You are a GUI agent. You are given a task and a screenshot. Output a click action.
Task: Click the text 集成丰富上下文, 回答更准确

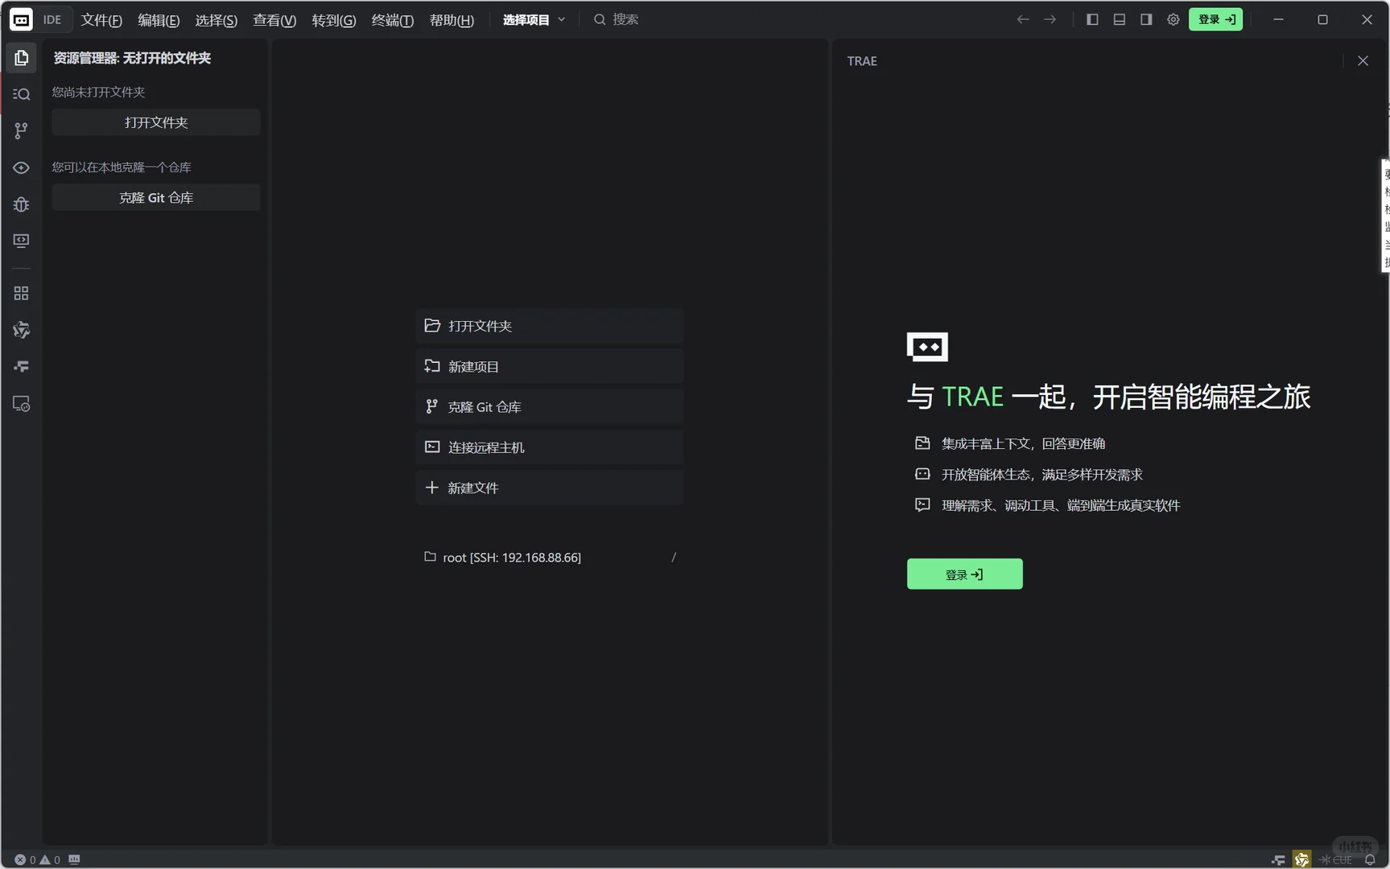click(1023, 443)
